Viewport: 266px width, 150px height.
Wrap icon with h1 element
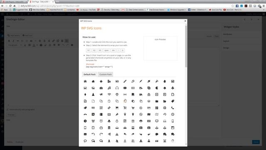click(89, 50)
